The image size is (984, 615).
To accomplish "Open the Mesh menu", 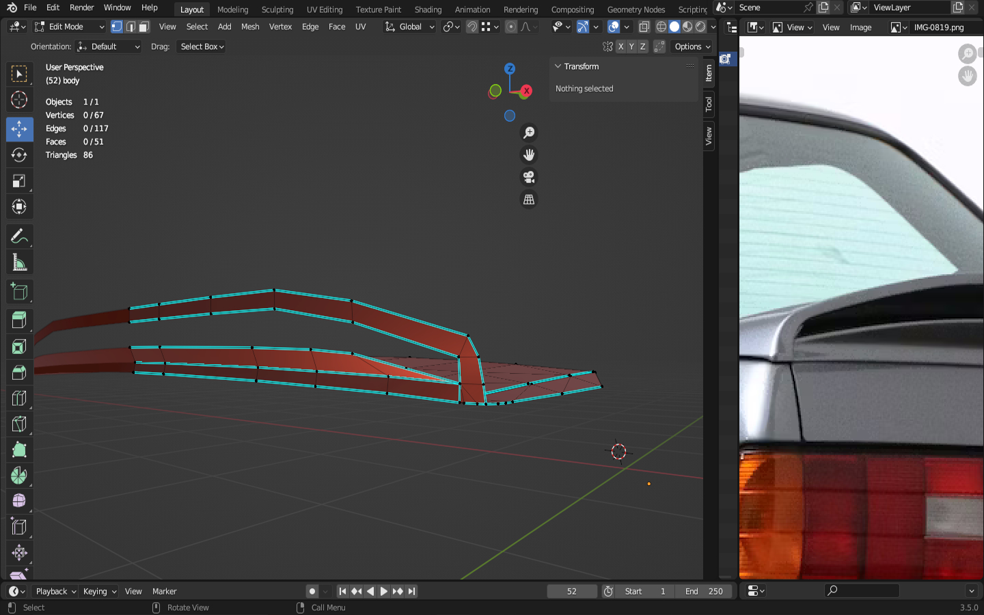I will (250, 27).
